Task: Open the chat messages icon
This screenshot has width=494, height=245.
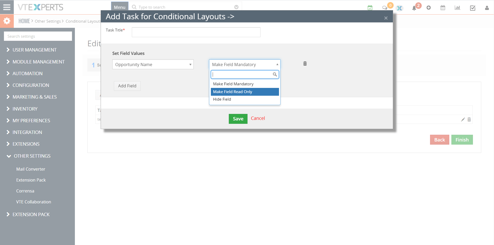Action: pos(385,8)
